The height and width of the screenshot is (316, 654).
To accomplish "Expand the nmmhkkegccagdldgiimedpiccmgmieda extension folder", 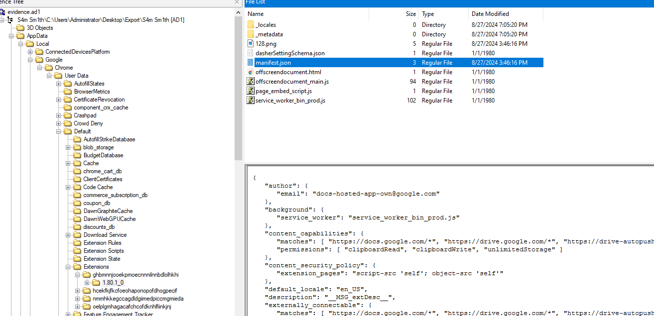I will [77, 299].
